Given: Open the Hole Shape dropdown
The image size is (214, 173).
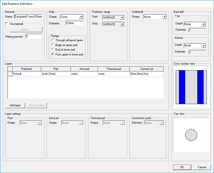Looking at the screenshot, I should pos(81,17).
